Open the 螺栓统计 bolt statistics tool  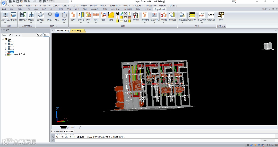click(x=211, y=16)
